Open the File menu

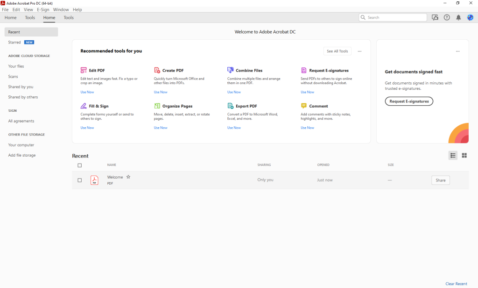(5, 9)
